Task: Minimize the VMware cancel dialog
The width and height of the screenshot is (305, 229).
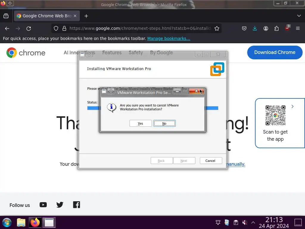Action: [177, 91]
